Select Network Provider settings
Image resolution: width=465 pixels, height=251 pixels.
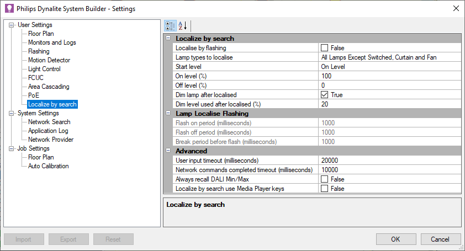pos(51,140)
